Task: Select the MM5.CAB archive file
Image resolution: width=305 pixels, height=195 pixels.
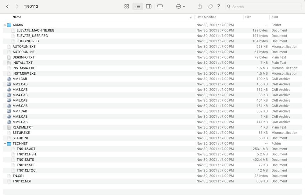Action: click(x=20, y=101)
